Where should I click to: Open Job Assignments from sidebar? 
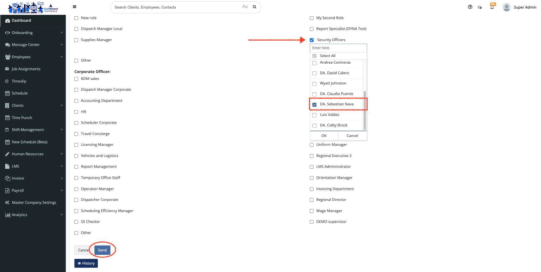26,69
